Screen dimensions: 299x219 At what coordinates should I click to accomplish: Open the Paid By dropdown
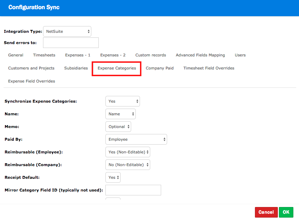(x=136, y=139)
